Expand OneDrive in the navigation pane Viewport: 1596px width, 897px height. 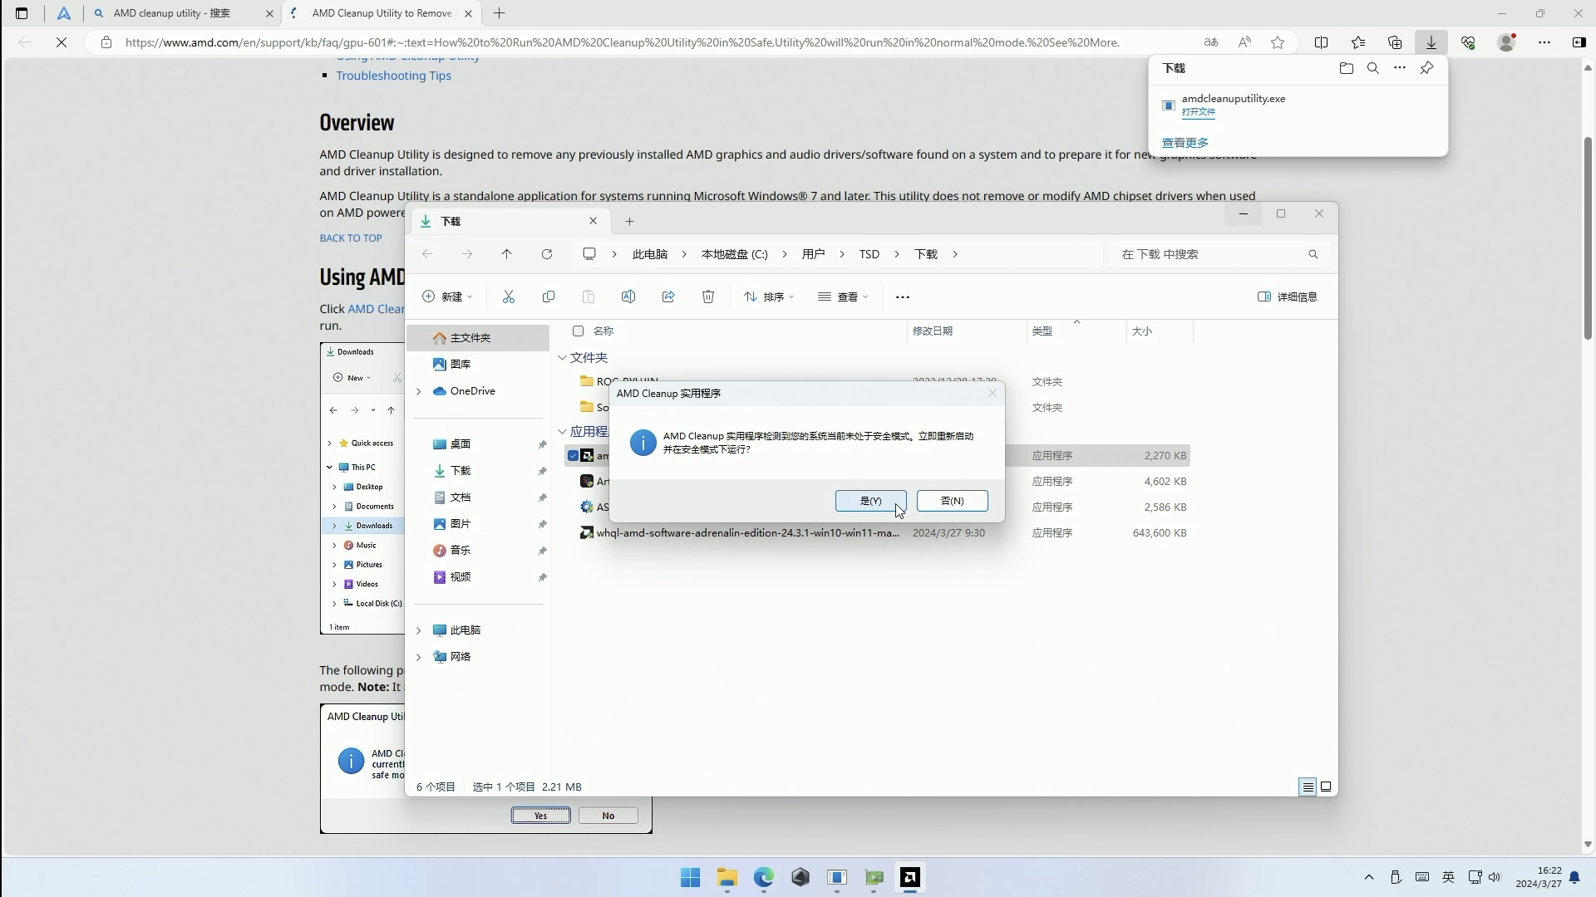click(419, 390)
